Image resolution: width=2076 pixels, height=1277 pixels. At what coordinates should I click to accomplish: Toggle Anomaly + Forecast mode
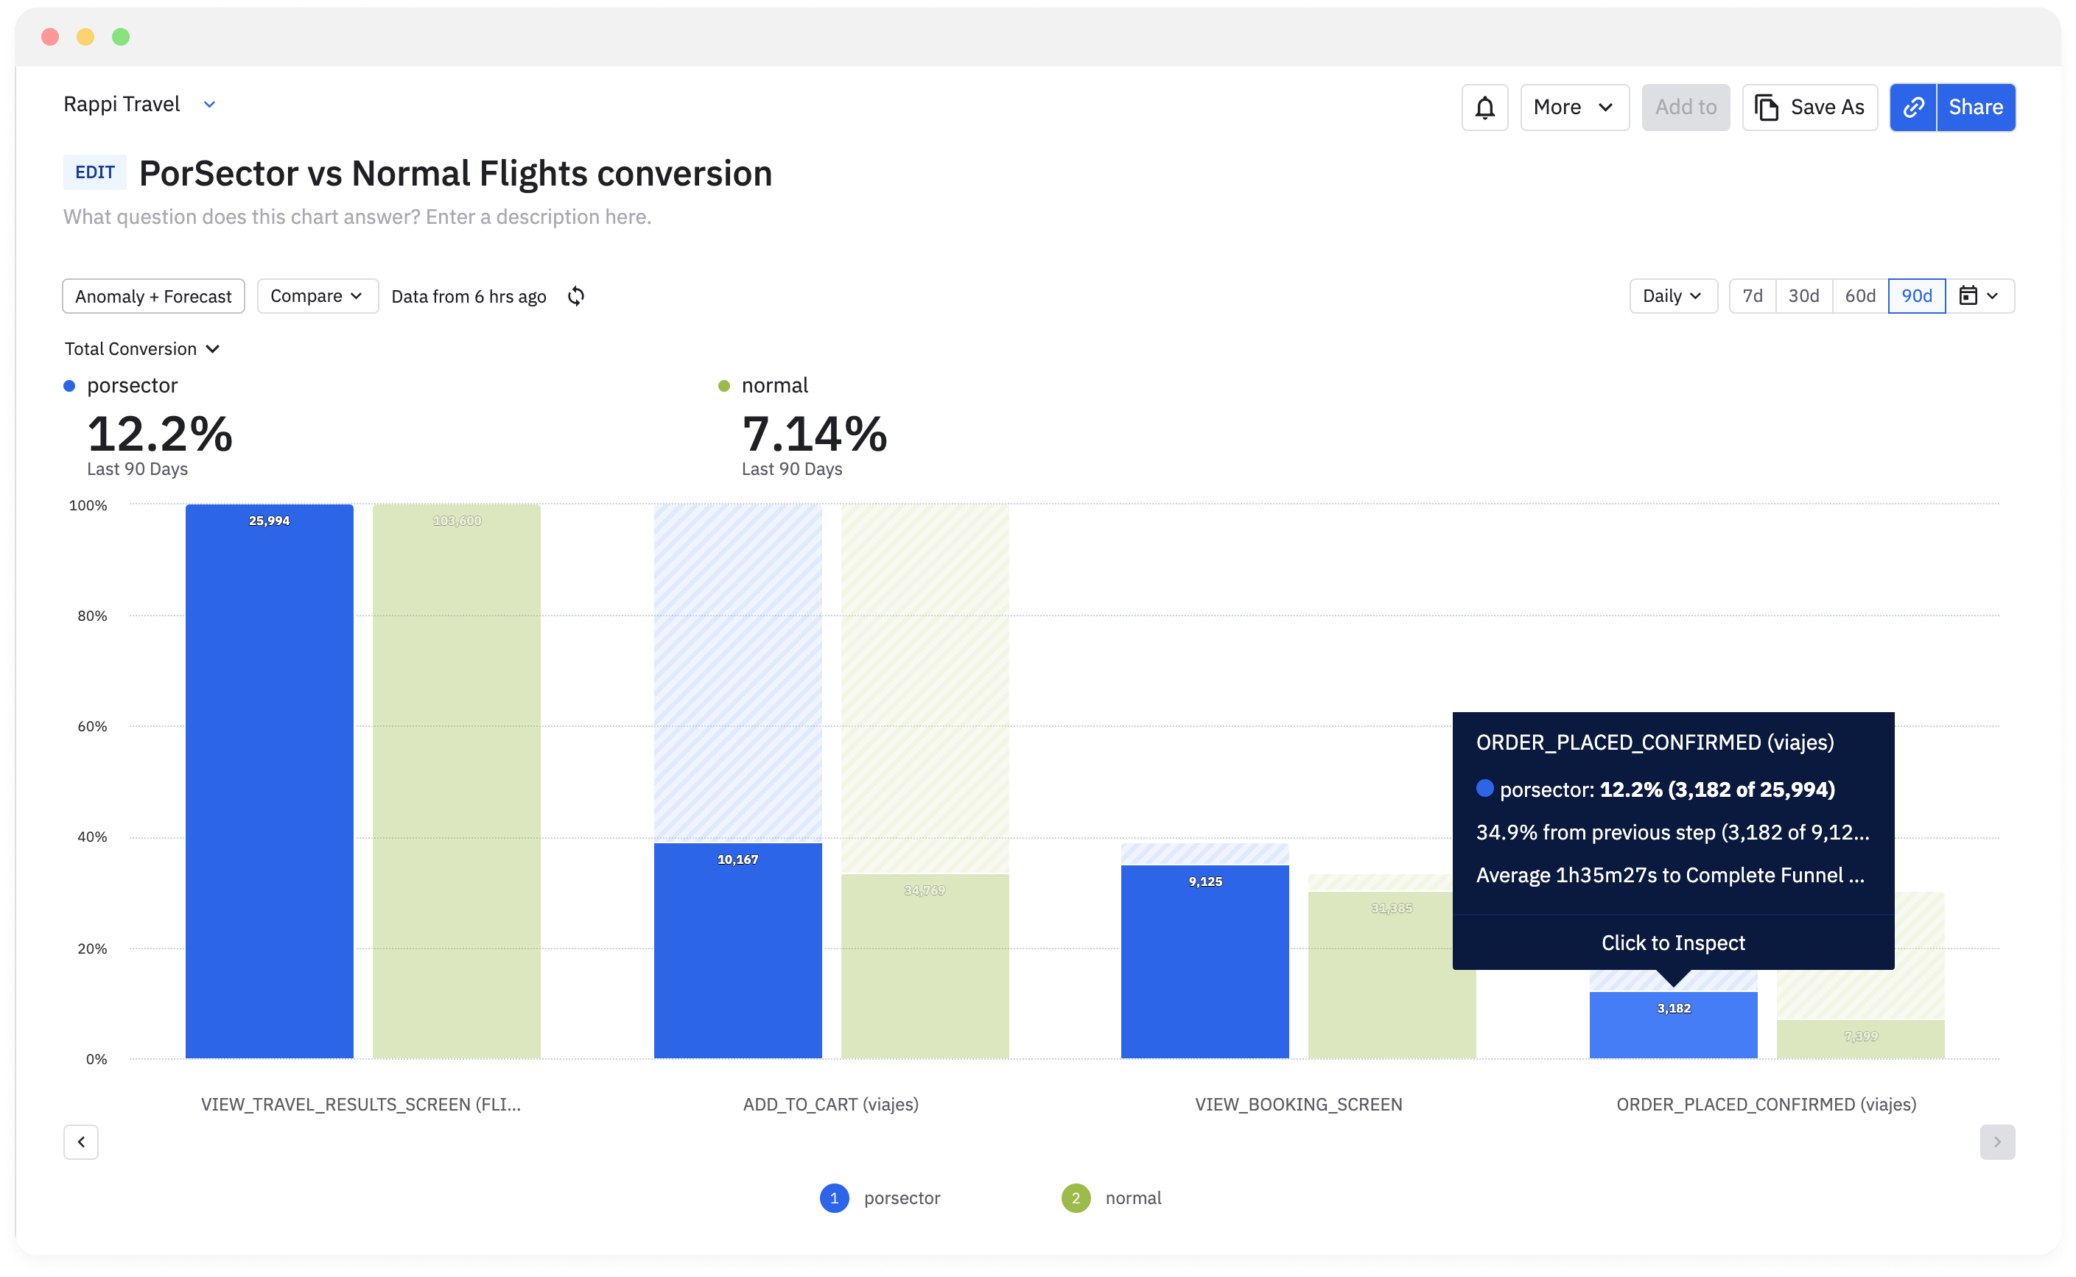pos(153,297)
